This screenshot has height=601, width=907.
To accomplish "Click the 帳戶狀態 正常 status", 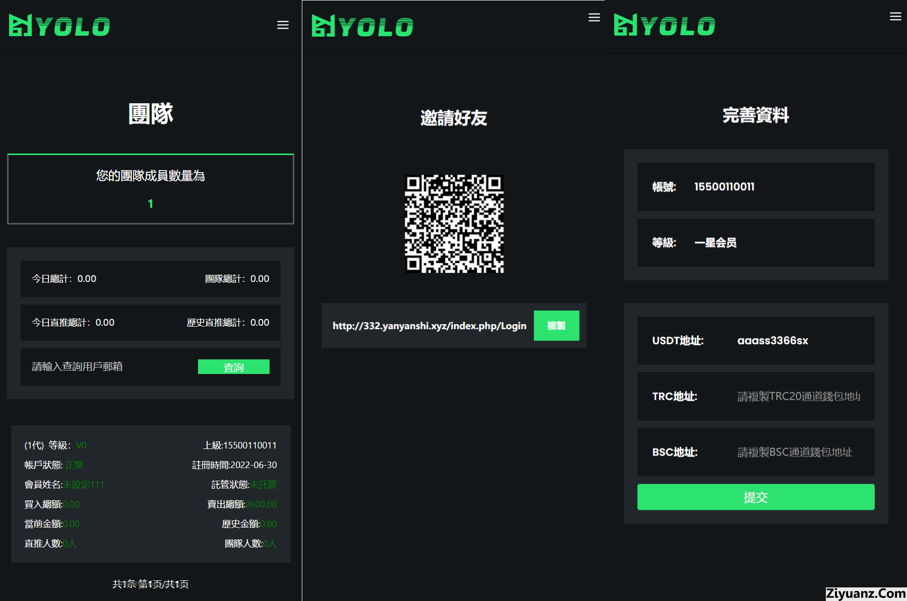I will (53, 465).
